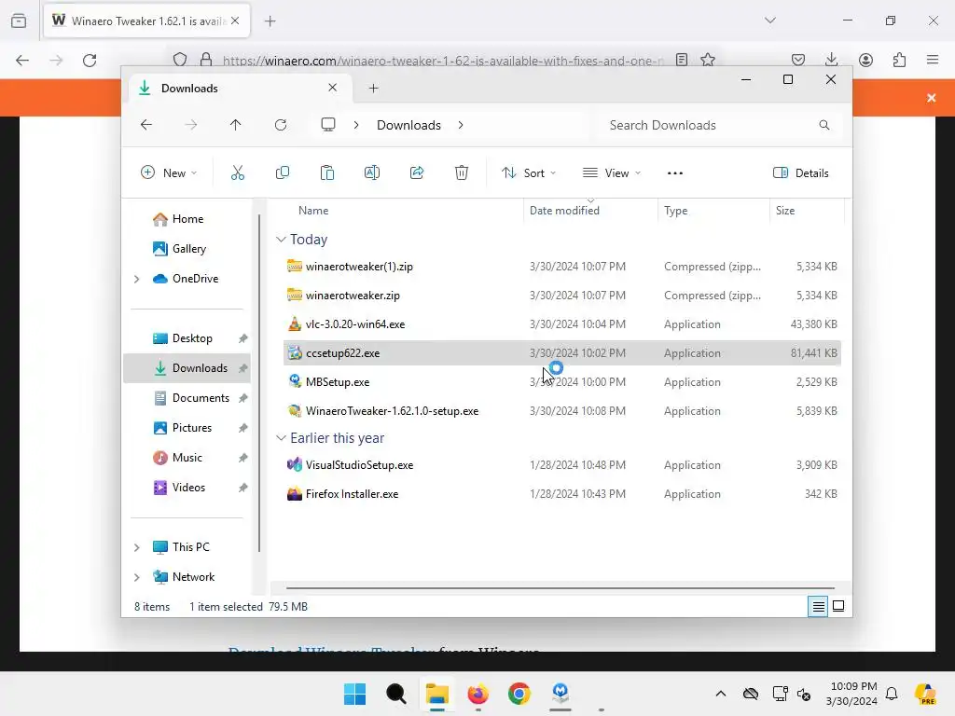Open the View dropdown
This screenshot has width=955, height=716.
coord(612,172)
